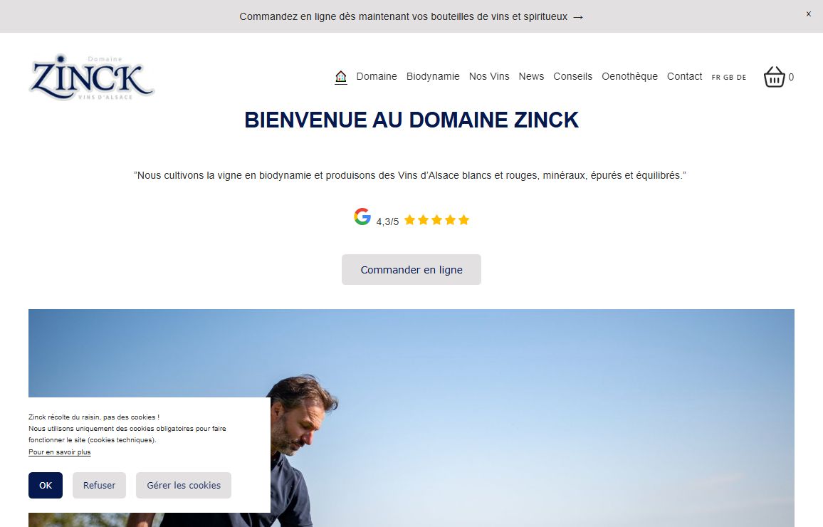Click the Domaine Zinck logo
The height and width of the screenshot is (527, 823).
91,77
